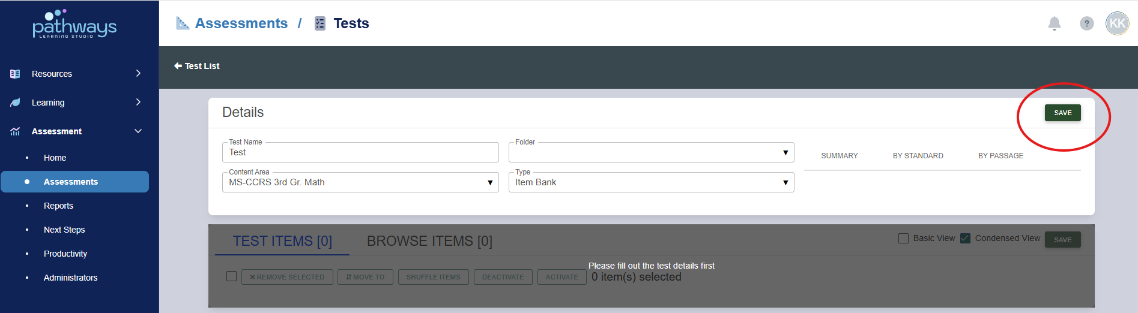Select Assessments in the sidebar
This screenshot has width=1138, height=313.
pos(74,182)
